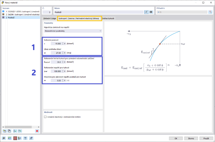Viewport: 215px width, 142px height.
Task: Select material 3 Podloží in list
Action: (21, 18)
